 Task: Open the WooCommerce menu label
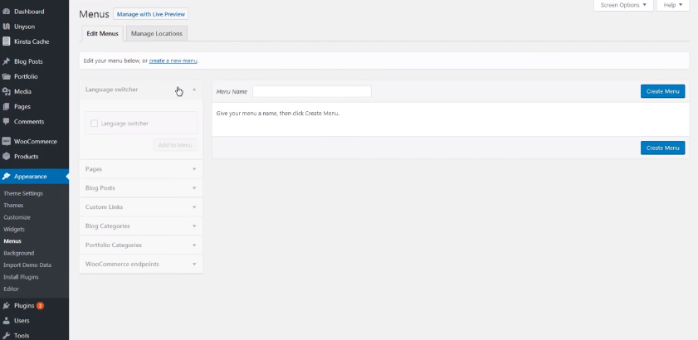click(36, 142)
